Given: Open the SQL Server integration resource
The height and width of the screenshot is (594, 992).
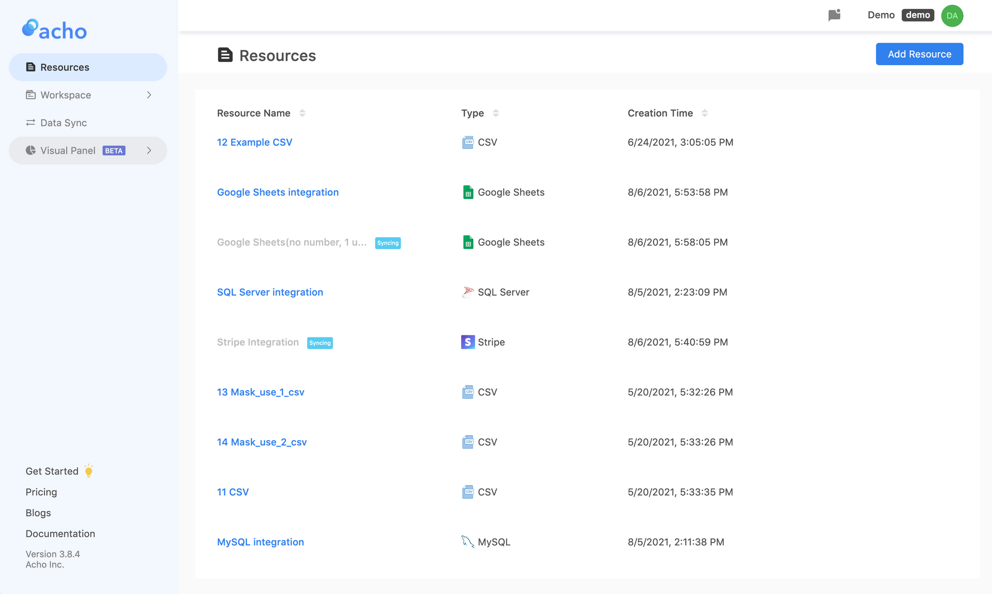Looking at the screenshot, I should click(270, 292).
